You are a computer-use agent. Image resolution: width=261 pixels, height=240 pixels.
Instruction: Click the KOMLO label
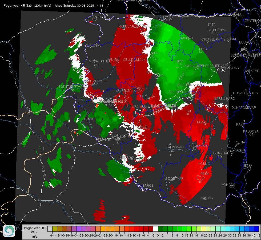tap(204, 164)
